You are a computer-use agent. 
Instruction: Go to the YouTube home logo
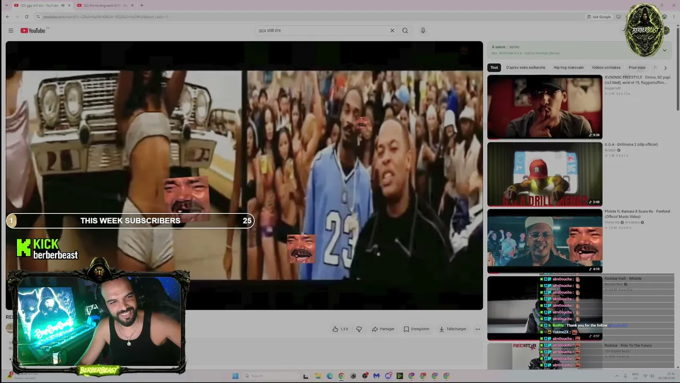(x=33, y=30)
